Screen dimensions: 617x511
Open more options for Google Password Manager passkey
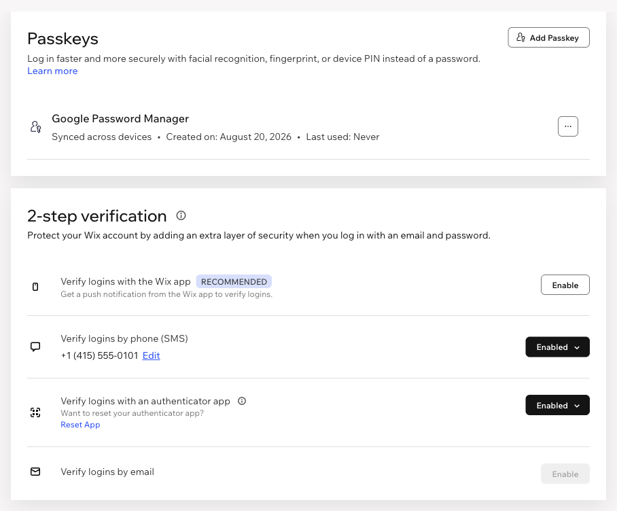(568, 126)
